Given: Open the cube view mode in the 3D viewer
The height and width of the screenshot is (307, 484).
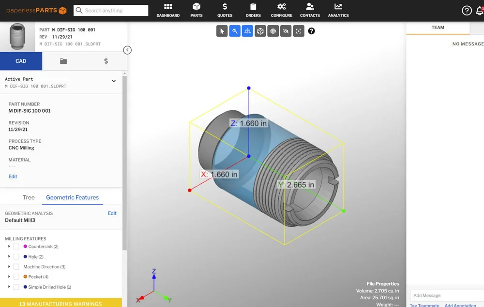Looking at the screenshot, I should 260,31.
